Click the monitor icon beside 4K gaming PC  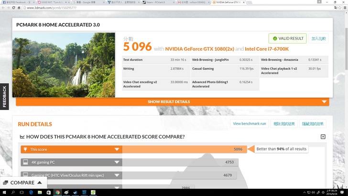(x=25, y=162)
